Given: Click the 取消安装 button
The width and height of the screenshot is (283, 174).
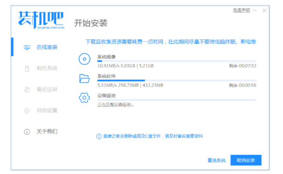Looking at the screenshot, I should coord(246,160).
